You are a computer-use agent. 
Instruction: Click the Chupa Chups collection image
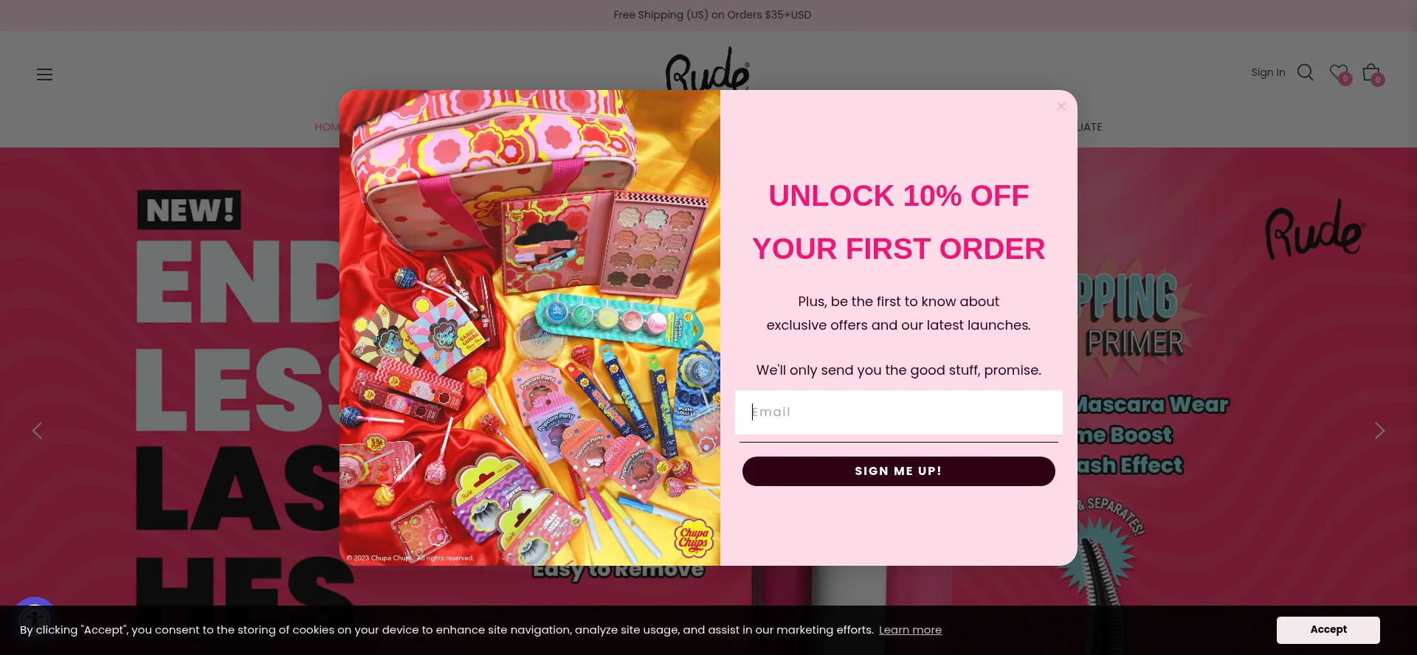530,327
